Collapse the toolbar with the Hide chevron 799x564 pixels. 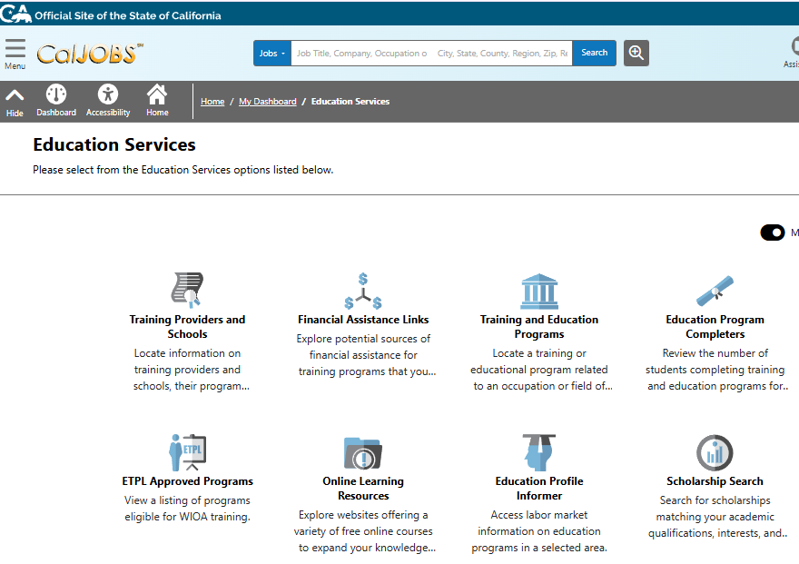click(15, 101)
